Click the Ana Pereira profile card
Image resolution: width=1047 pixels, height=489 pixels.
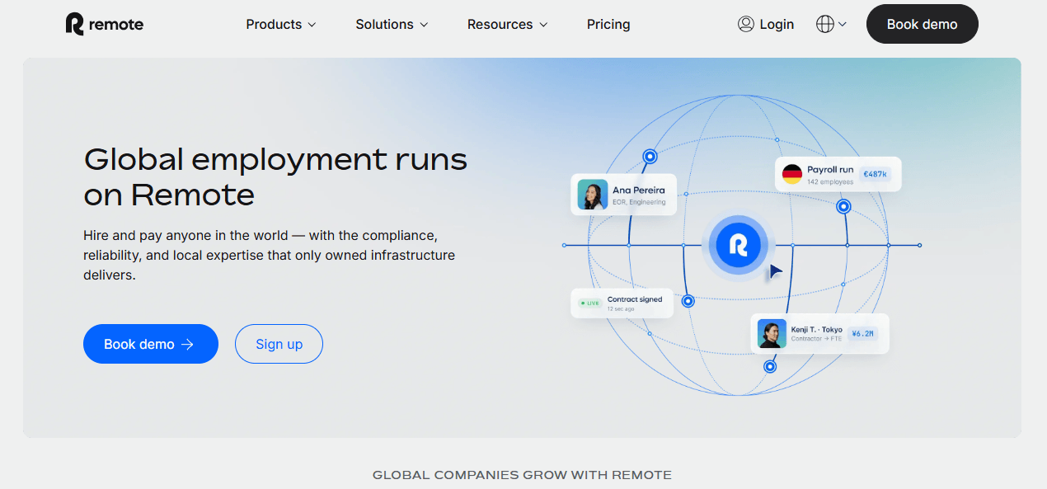click(x=623, y=195)
